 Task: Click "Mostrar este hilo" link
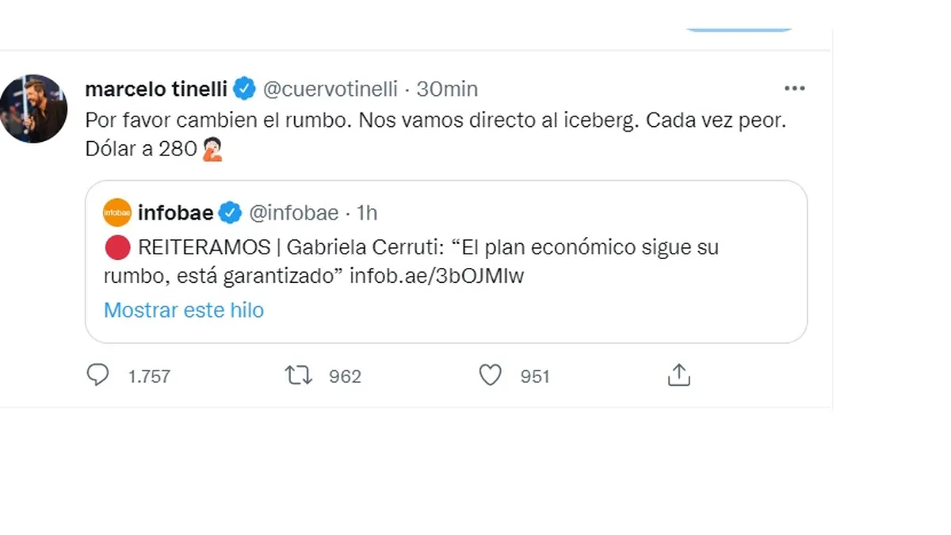pos(184,310)
